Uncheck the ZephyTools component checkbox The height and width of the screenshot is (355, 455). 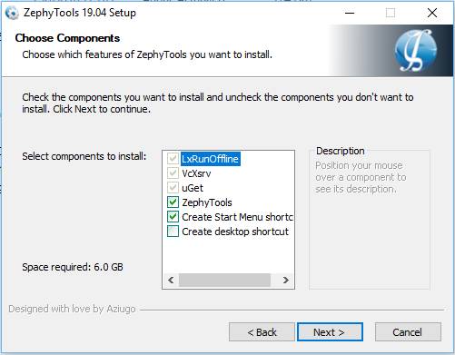pos(173,202)
